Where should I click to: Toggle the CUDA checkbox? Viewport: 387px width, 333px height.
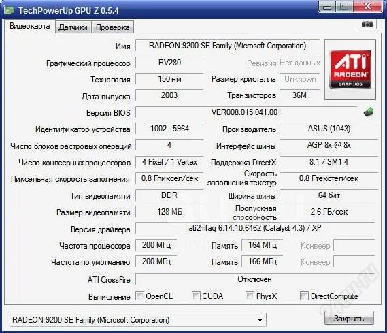[x=196, y=296]
